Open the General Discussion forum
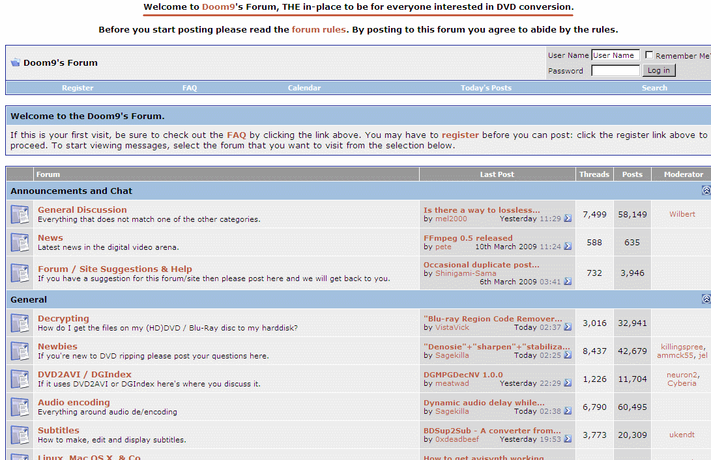The height and width of the screenshot is (460, 711). coord(82,210)
